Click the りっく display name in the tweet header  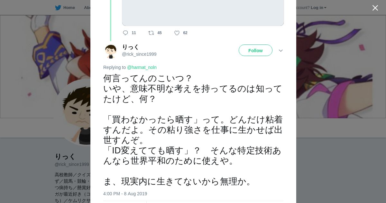(130, 47)
